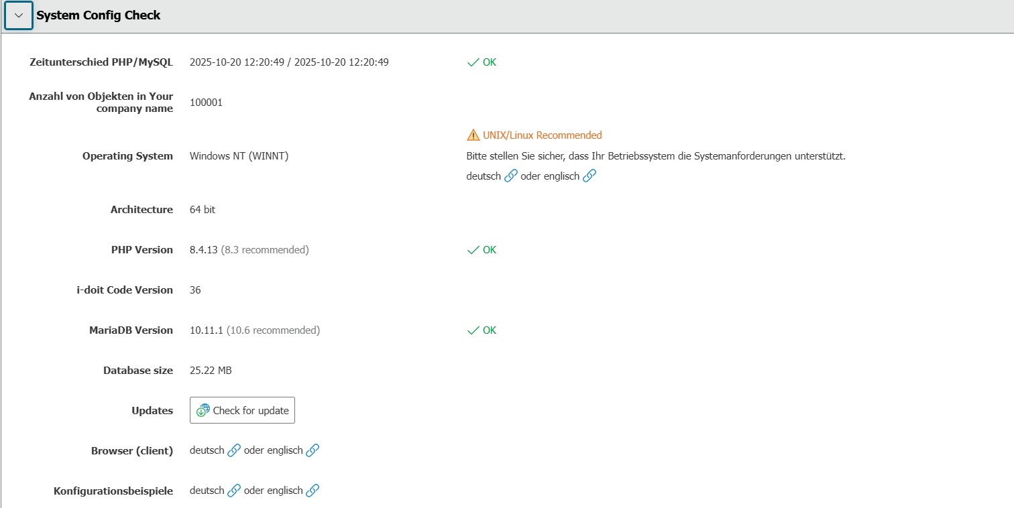Click the OK checkmark for Zeitunterschied PHP/MySQL
Image resolution: width=1014 pixels, height=508 pixels.
473,62
